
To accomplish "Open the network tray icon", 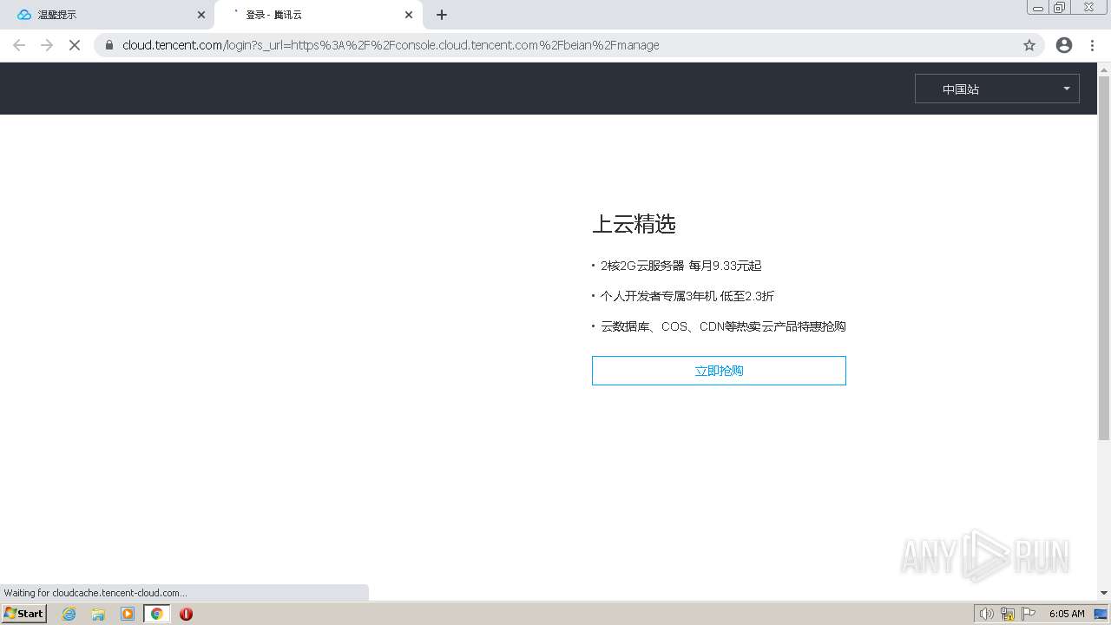I will tap(1008, 614).
